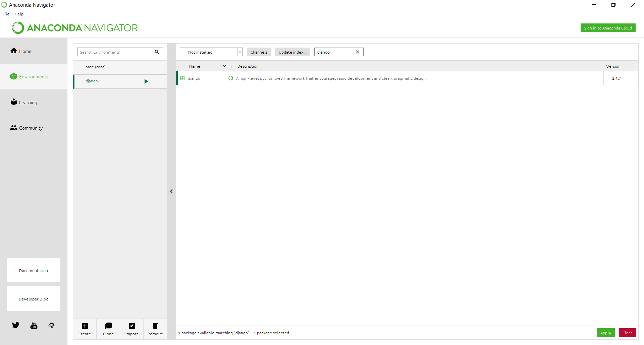Open the Not installed filter dropdown
This screenshot has width=644, height=345.
point(211,52)
